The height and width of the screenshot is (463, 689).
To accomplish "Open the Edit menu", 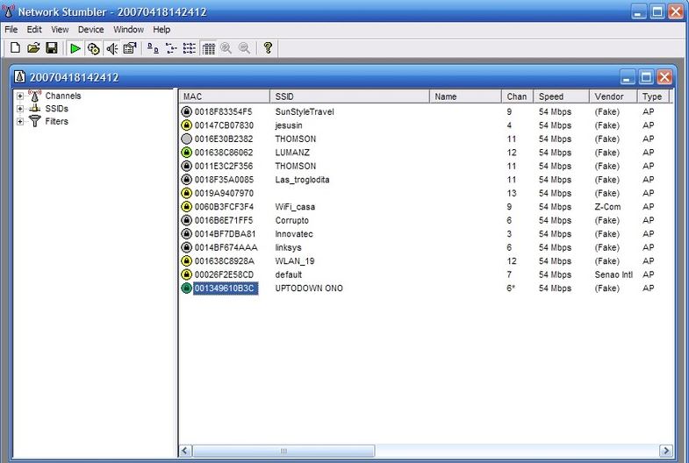I will click(x=34, y=30).
